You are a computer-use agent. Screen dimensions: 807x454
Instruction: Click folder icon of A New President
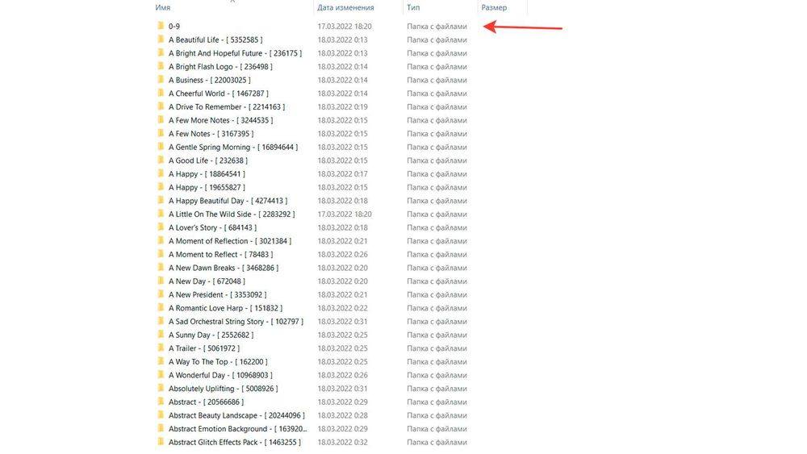pos(161,294)
